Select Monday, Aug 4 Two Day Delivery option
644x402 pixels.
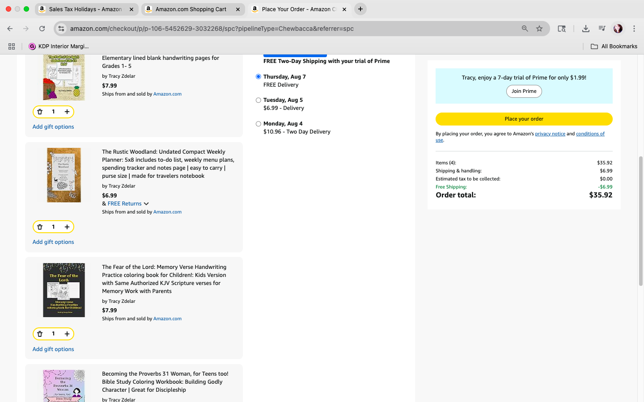point(258,124)
